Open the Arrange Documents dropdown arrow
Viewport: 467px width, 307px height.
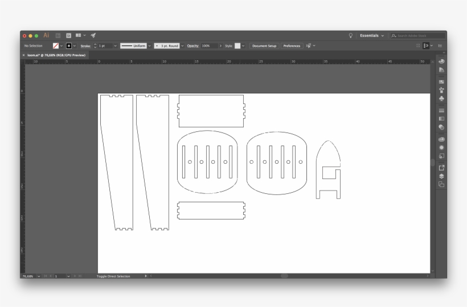click(85, 35)
